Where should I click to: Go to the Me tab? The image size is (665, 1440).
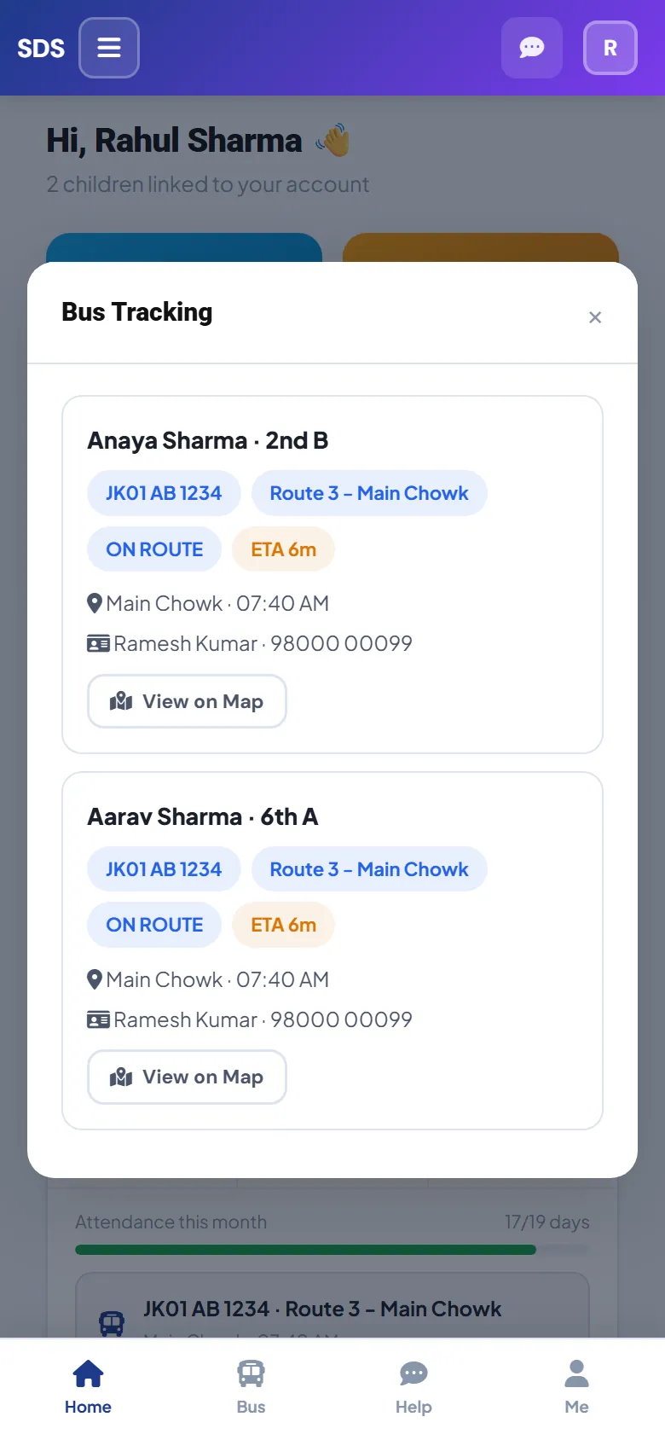pyautogui.click(x=576, y=1388)
